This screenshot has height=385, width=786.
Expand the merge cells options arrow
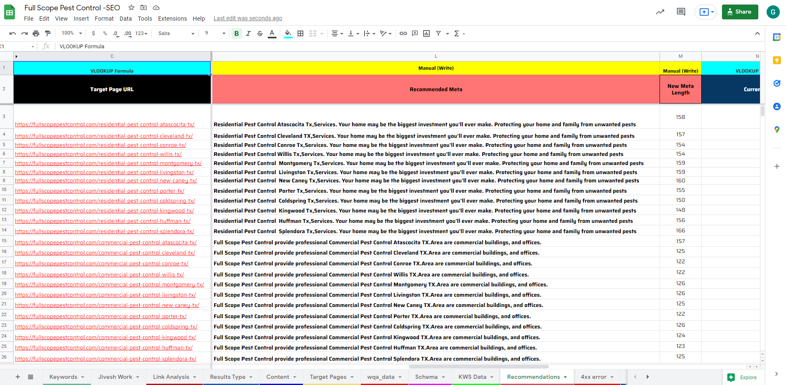coord(322,34)
